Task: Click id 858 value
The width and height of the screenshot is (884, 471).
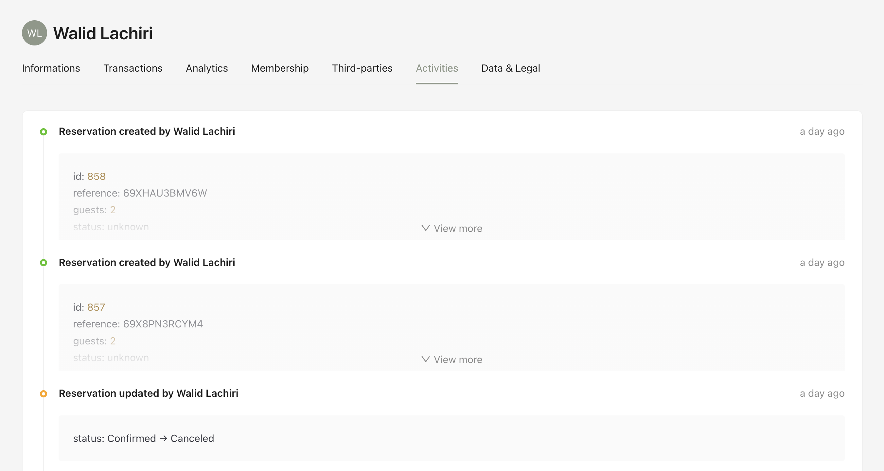Action: click(x=97, y=176)
